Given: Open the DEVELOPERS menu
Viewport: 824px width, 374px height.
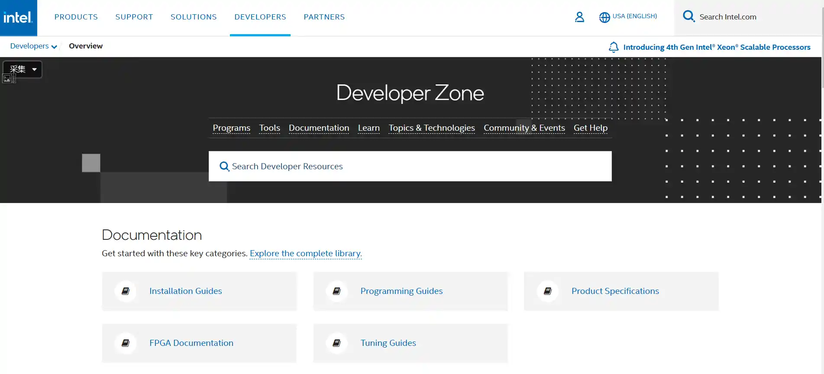Looking at the screenshot, I should click(x=260, y=17).
